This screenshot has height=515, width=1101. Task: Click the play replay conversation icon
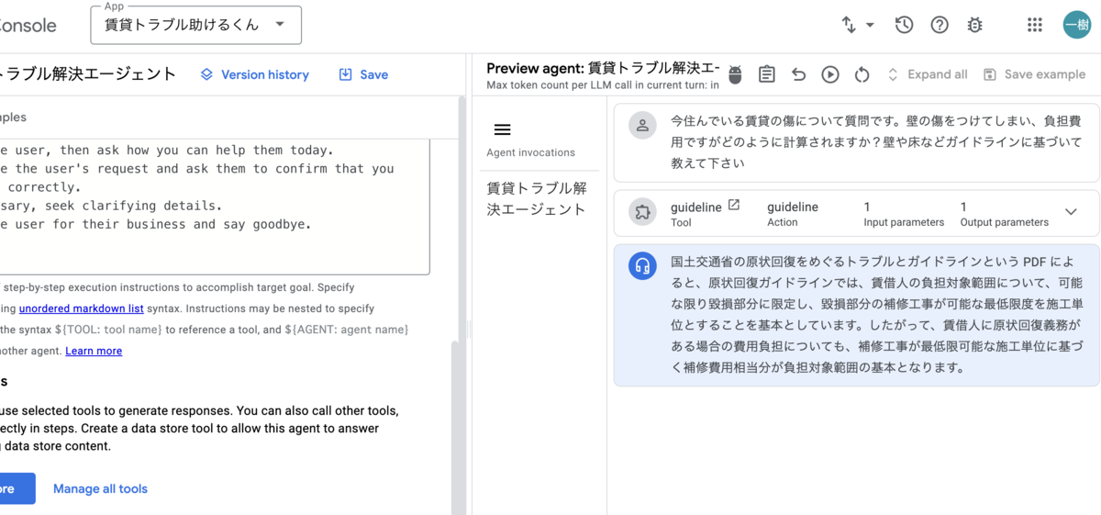click(x=830, y=74)
